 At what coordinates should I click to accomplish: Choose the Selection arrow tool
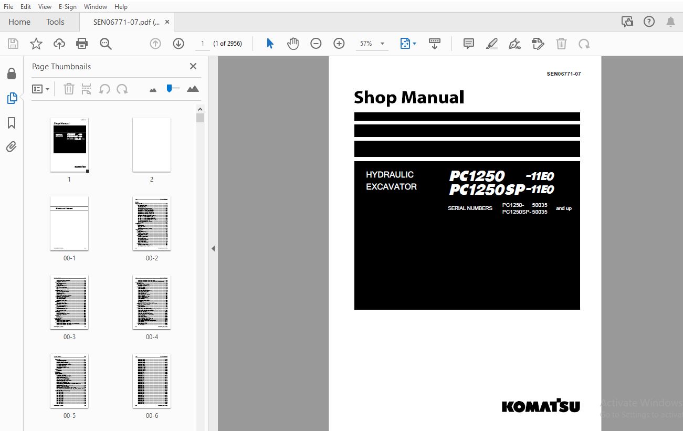click(x=270, y=44)
